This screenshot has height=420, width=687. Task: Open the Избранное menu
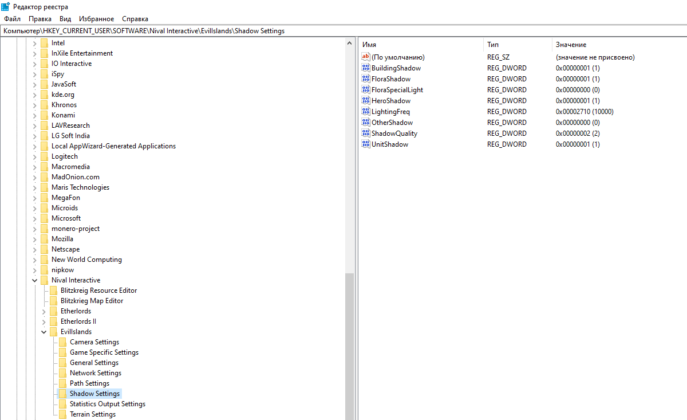click(96, 19)
